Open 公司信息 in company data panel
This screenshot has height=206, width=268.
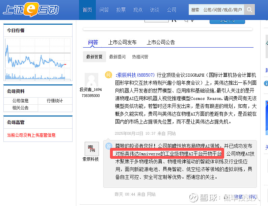21,101
